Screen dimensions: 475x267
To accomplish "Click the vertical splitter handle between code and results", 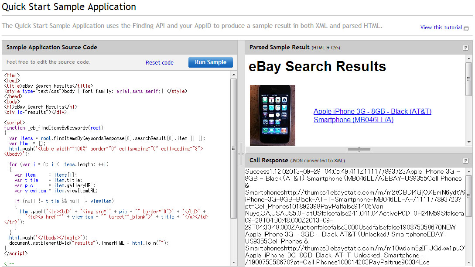I will (x=241, y=154).
